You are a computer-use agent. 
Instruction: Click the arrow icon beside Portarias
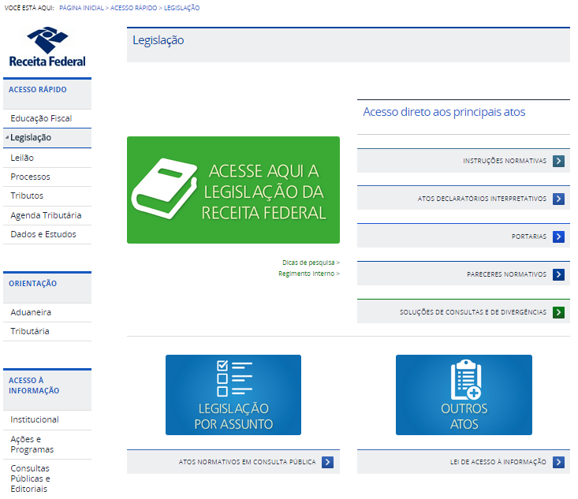[x=558, y=236]
